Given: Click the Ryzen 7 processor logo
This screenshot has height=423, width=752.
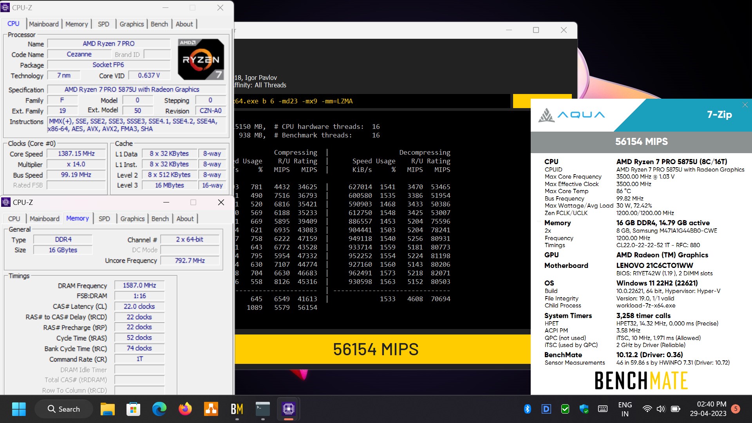Looking at the screenshot, I should click(201, 59).
